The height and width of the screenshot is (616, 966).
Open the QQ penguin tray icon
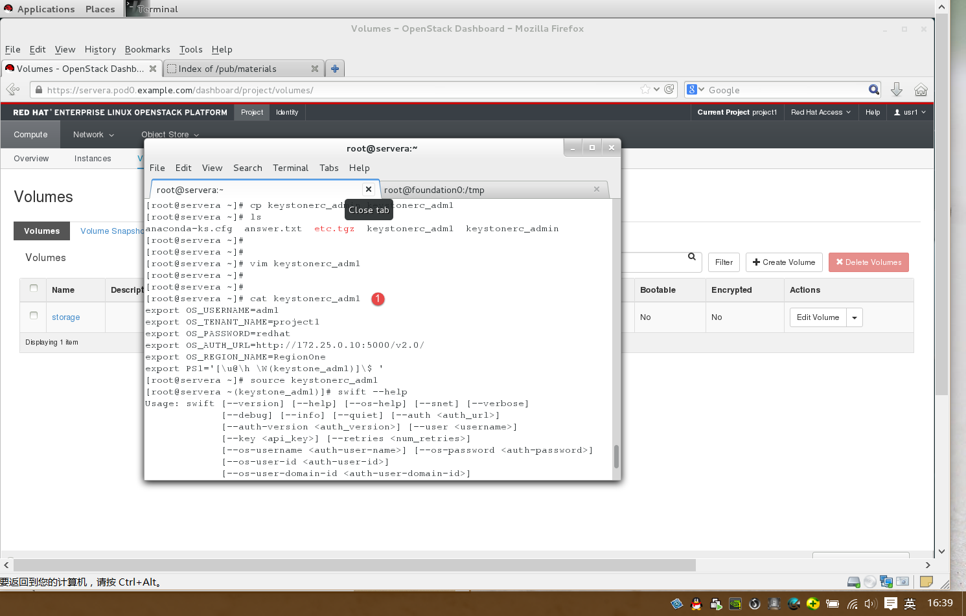696,604
